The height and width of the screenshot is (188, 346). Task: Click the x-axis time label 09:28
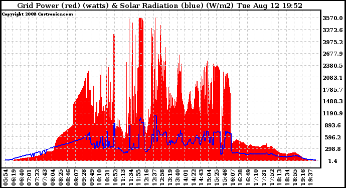tap(84, 177)
